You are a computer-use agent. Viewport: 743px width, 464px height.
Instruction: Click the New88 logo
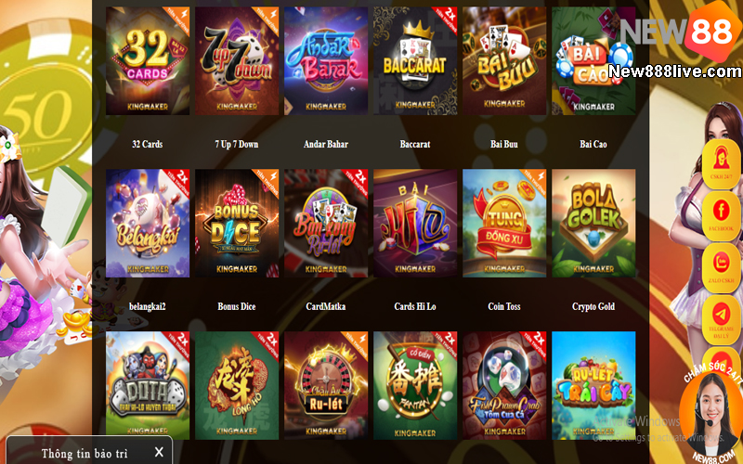pos(681,33)
